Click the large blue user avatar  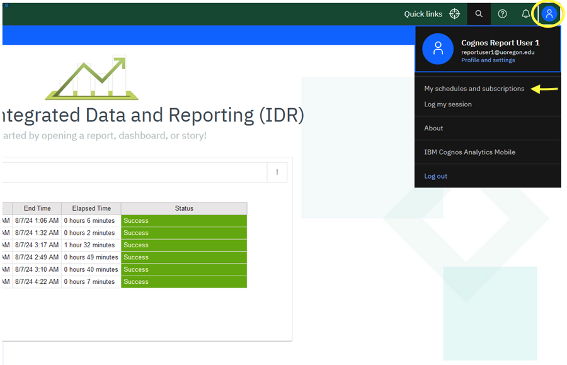click(438, 49)
